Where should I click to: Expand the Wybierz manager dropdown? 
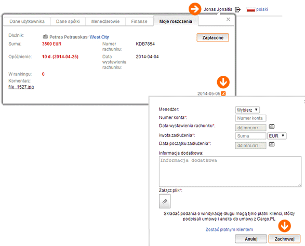(247, 110)
